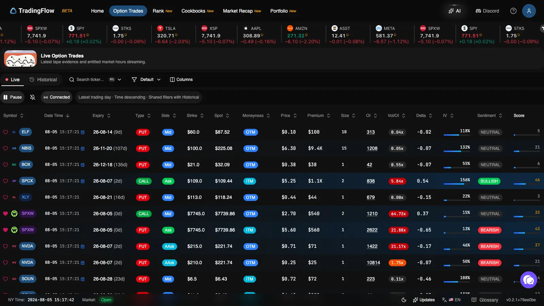
Task: Open the Rank page
Action: [163, 11]
